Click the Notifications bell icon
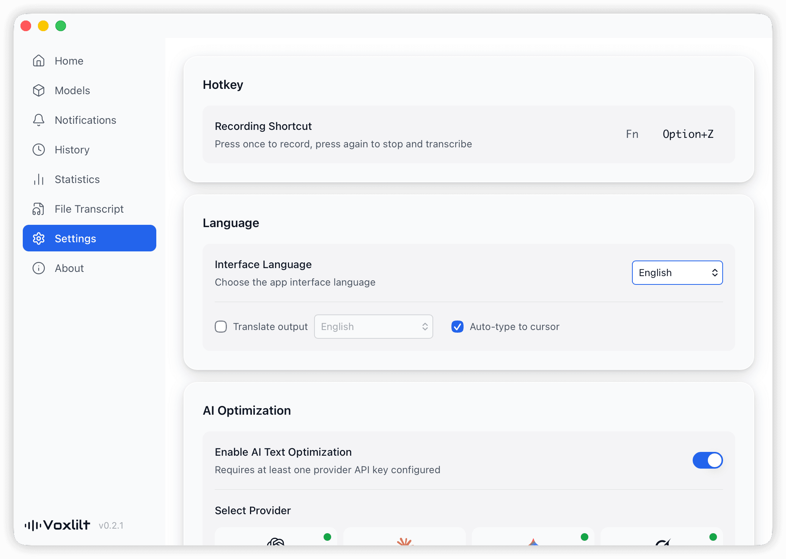Image resolution: width=786 pixels, height=559 pixels. point(39,120)
